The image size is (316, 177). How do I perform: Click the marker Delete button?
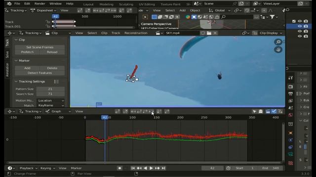52,68
